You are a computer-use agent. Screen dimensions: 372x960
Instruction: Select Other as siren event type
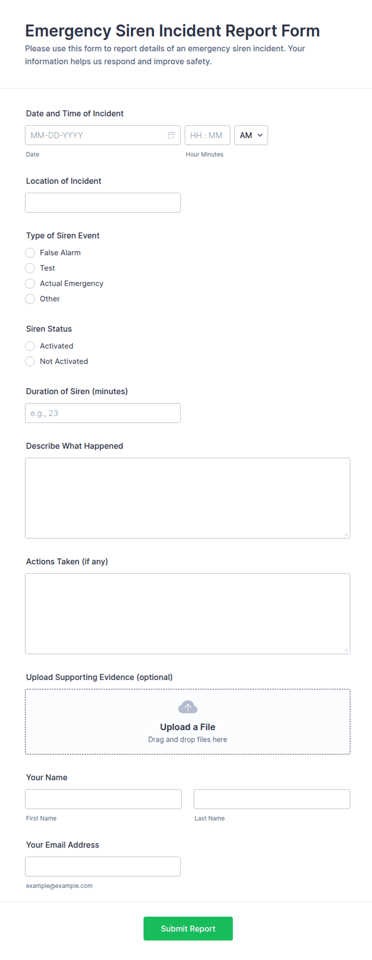point(30,299)
